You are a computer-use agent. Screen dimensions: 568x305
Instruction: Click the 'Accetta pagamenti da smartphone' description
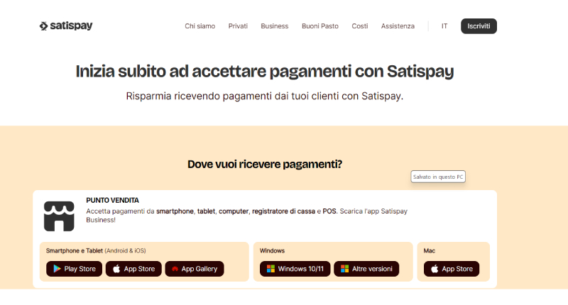[x=247, y=215]
